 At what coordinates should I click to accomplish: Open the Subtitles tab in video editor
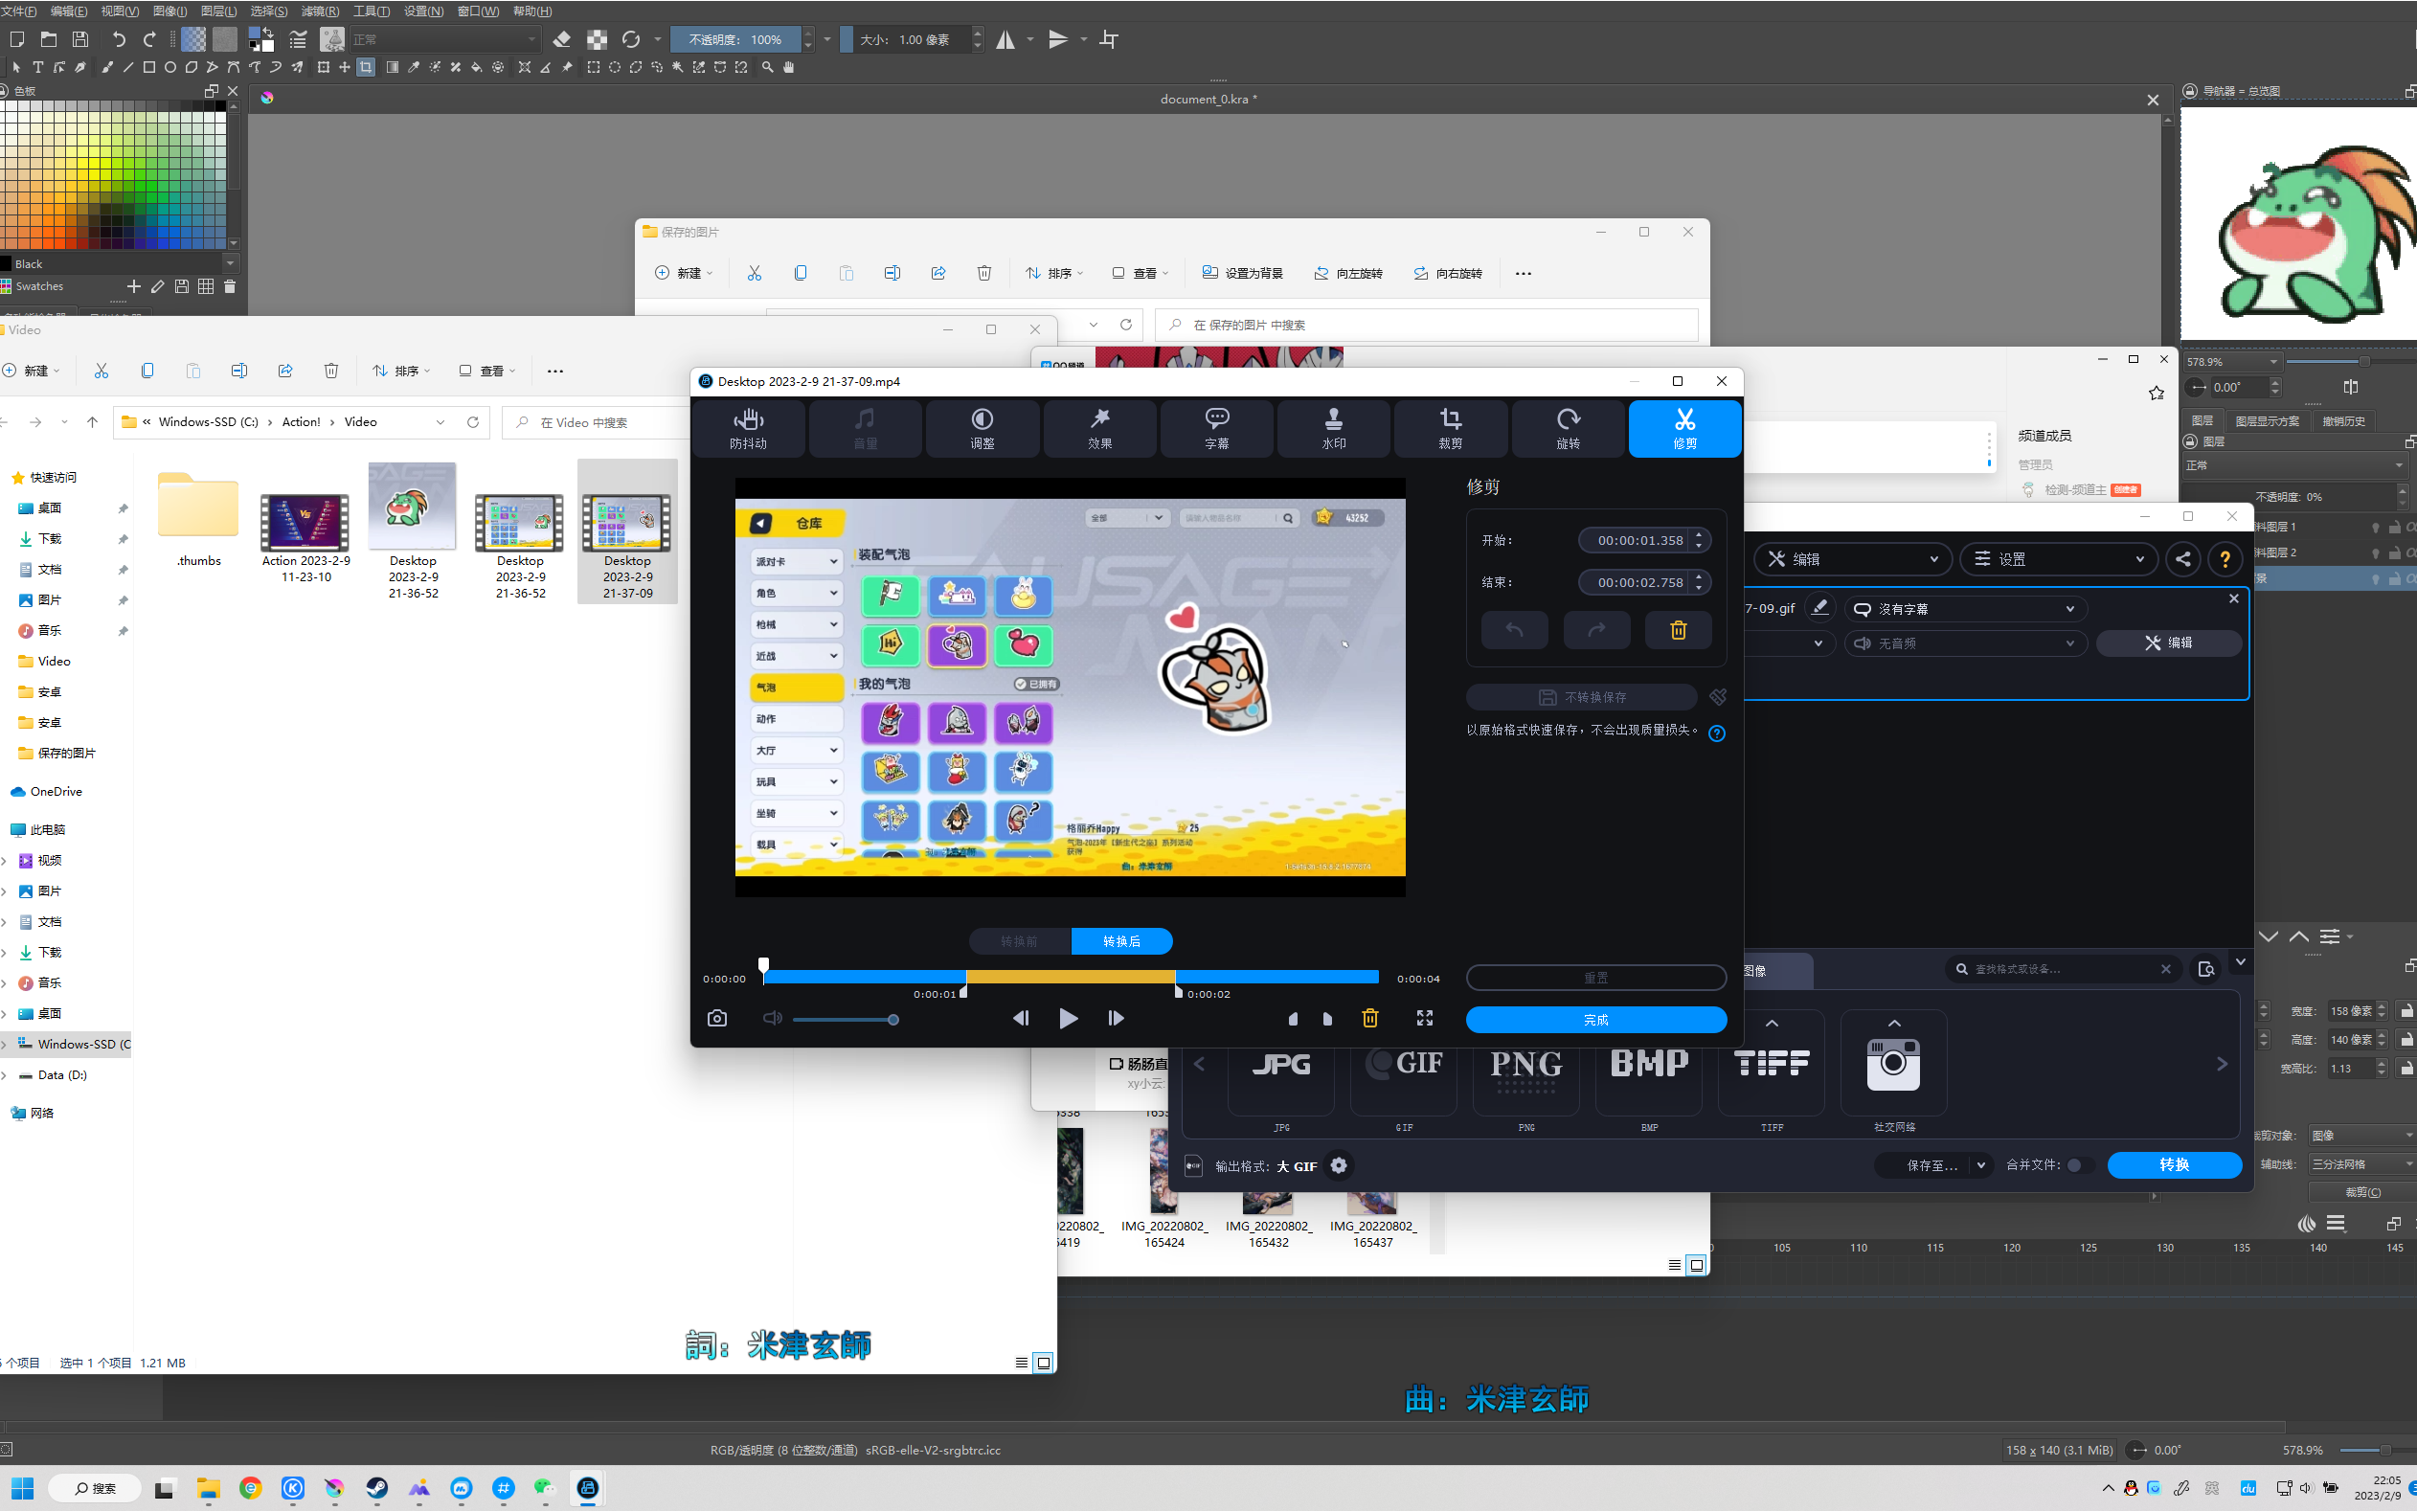pyautogui.click(x=1217, y=429)
